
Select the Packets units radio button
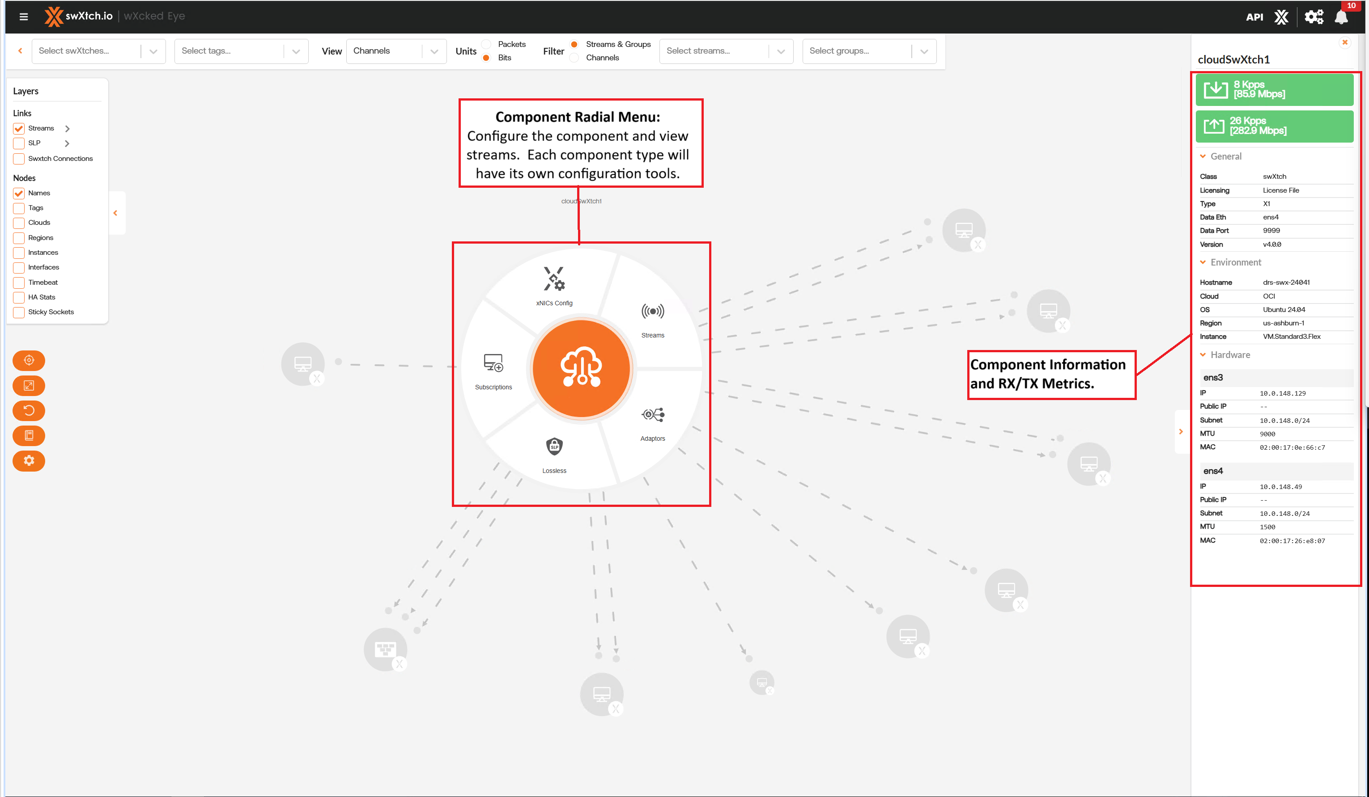(487, 45)
